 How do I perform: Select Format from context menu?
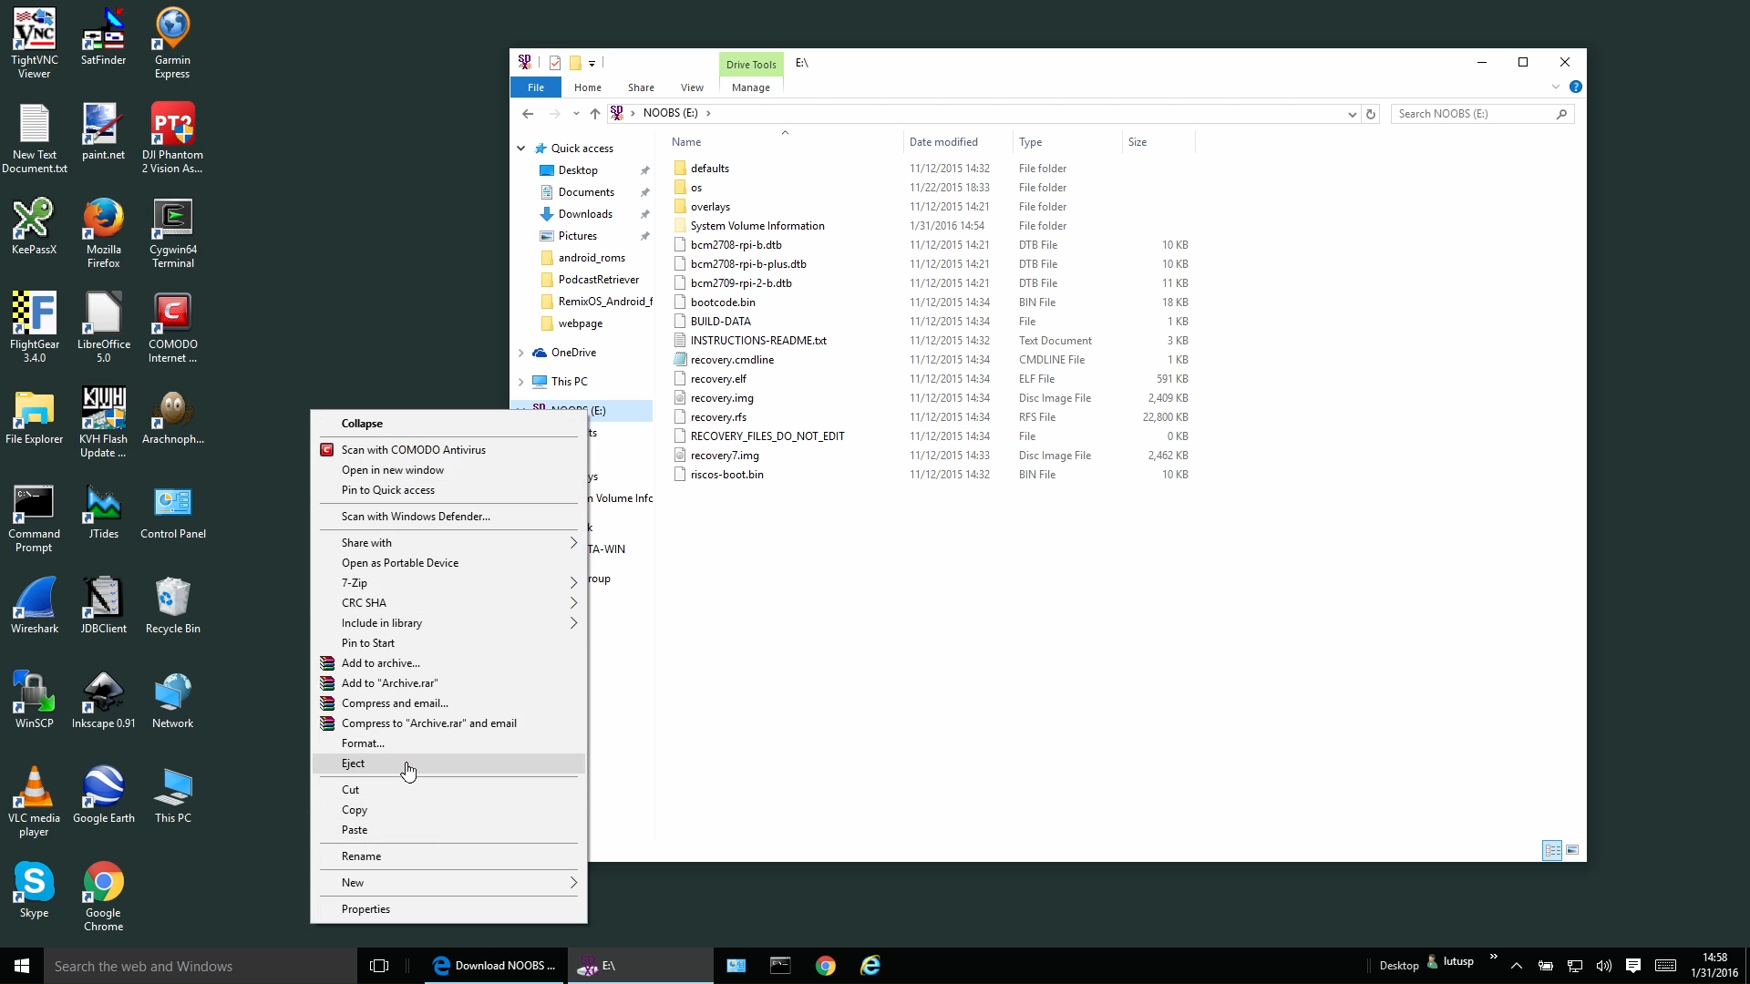click(x=365, y=743)
